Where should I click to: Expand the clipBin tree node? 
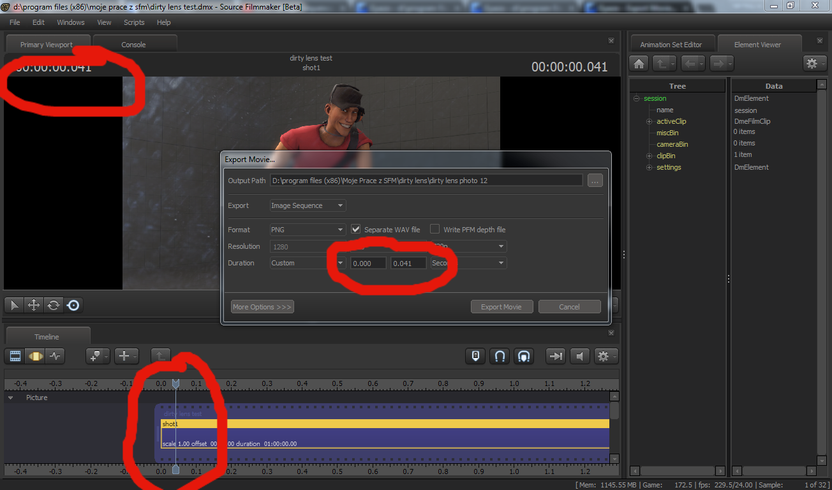[650, 156]
